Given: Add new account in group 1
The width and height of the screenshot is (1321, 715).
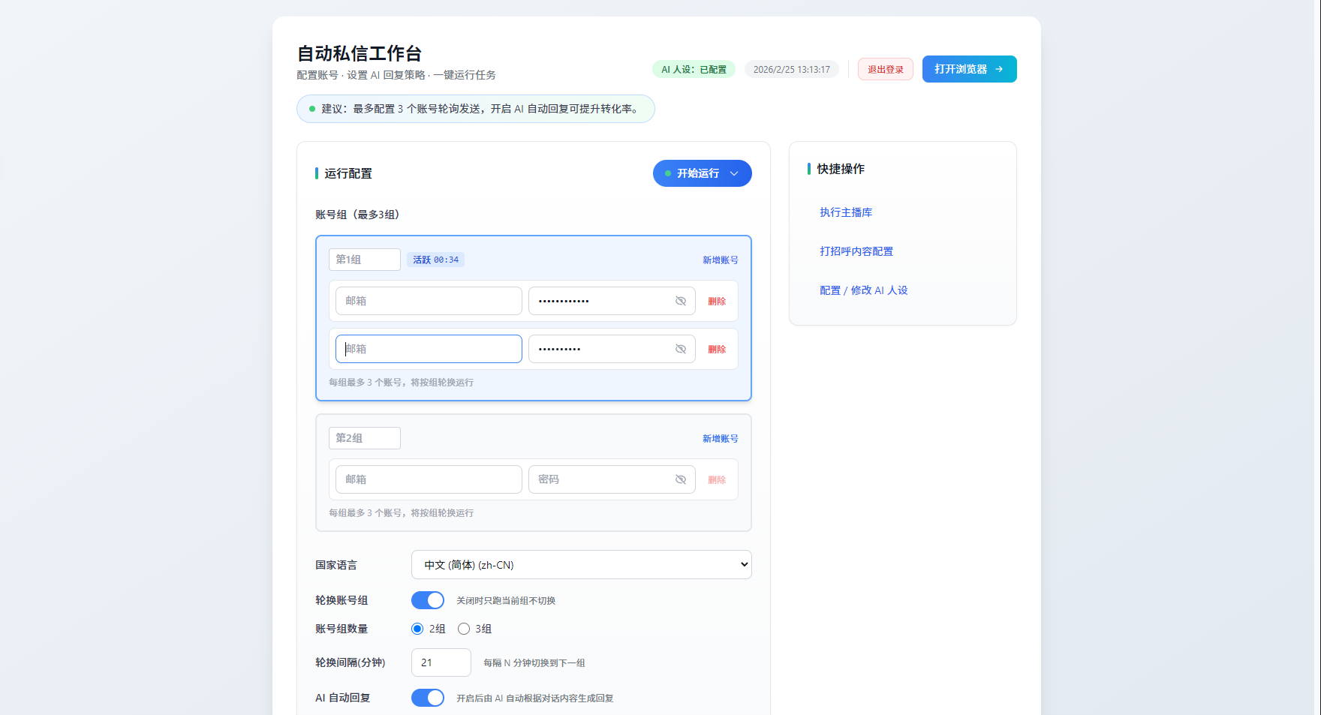Looking at the screenshot, I should [x=720, y=260].
